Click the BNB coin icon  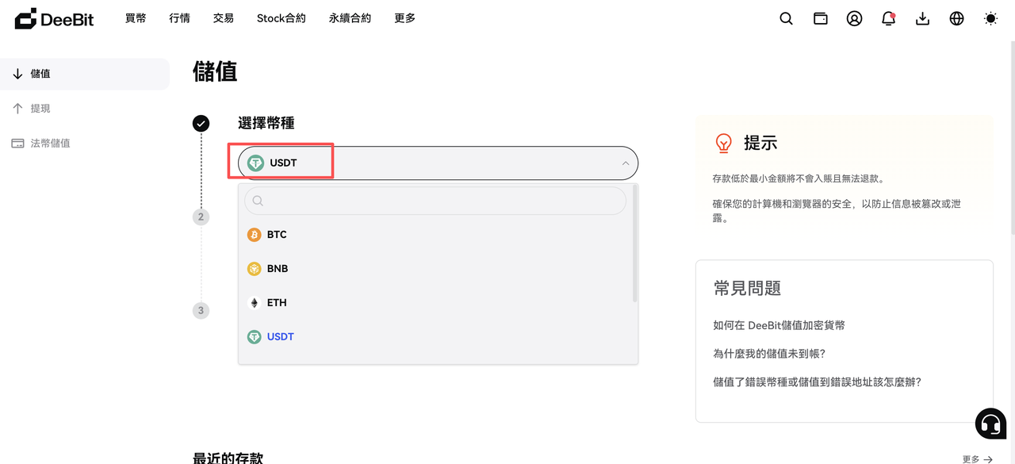(254, 269)
